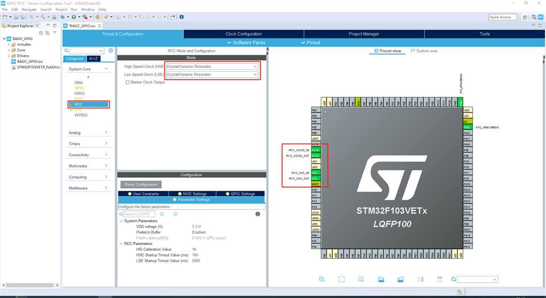Image resolution: width=546 pixels, height=298 pixels.
Task: Open the Software Packs menu
Action: (x=246, y=43)
